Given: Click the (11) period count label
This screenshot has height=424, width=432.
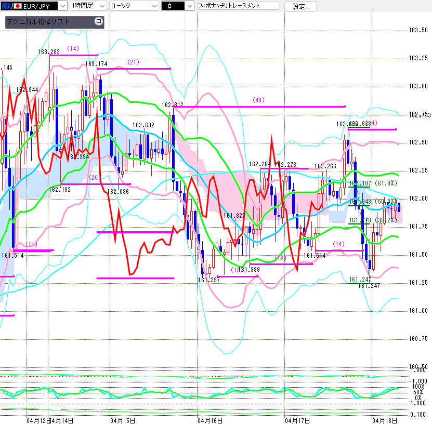Looking at the screenshot, I should click(x=31, y=245).
